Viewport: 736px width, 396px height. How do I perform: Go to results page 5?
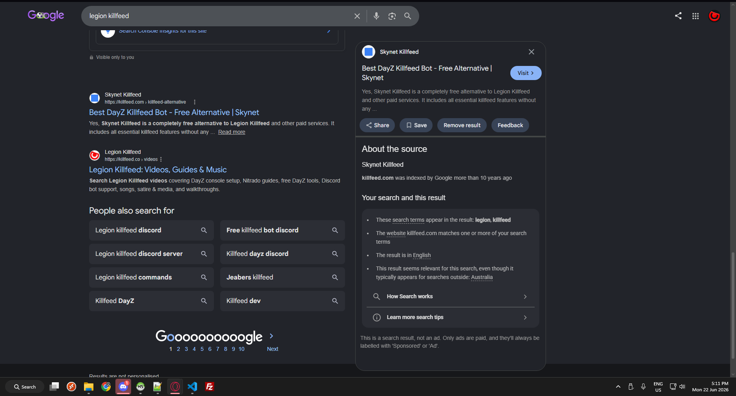tap(202, 349)
